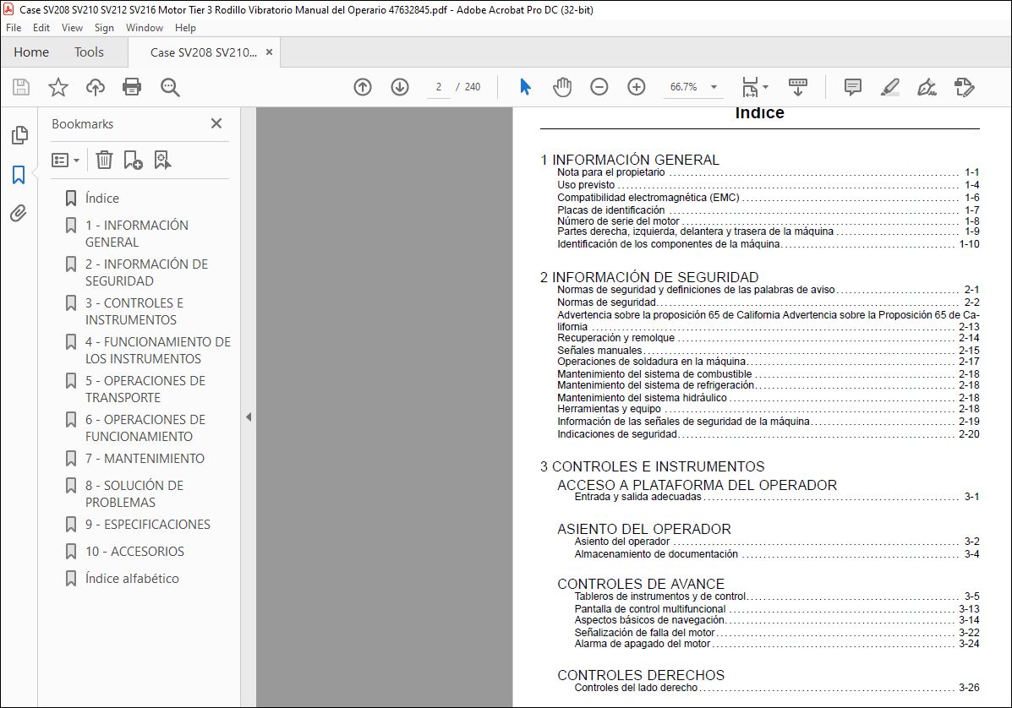The height and width of the screenshot is (708, 1012).
Task: Open bookmarks options dropdown menu
Action: click(x=65, y=160)
